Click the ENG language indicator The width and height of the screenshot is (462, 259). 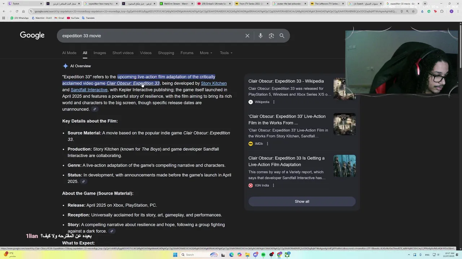click(x=427, y=255)
